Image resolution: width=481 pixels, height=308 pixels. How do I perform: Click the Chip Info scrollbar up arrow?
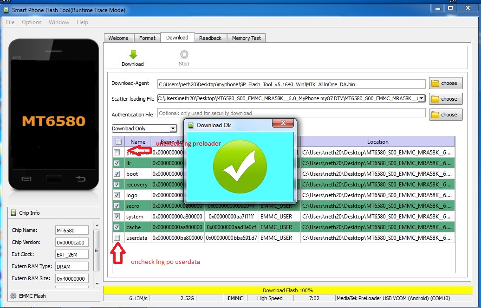(x=97, y=225)
